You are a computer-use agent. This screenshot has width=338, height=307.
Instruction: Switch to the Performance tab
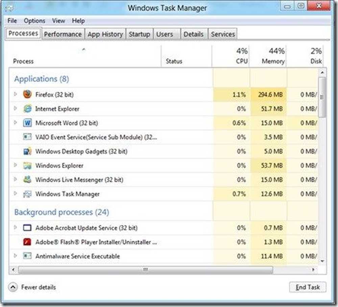pyautogui.click(x=63, y=34)
